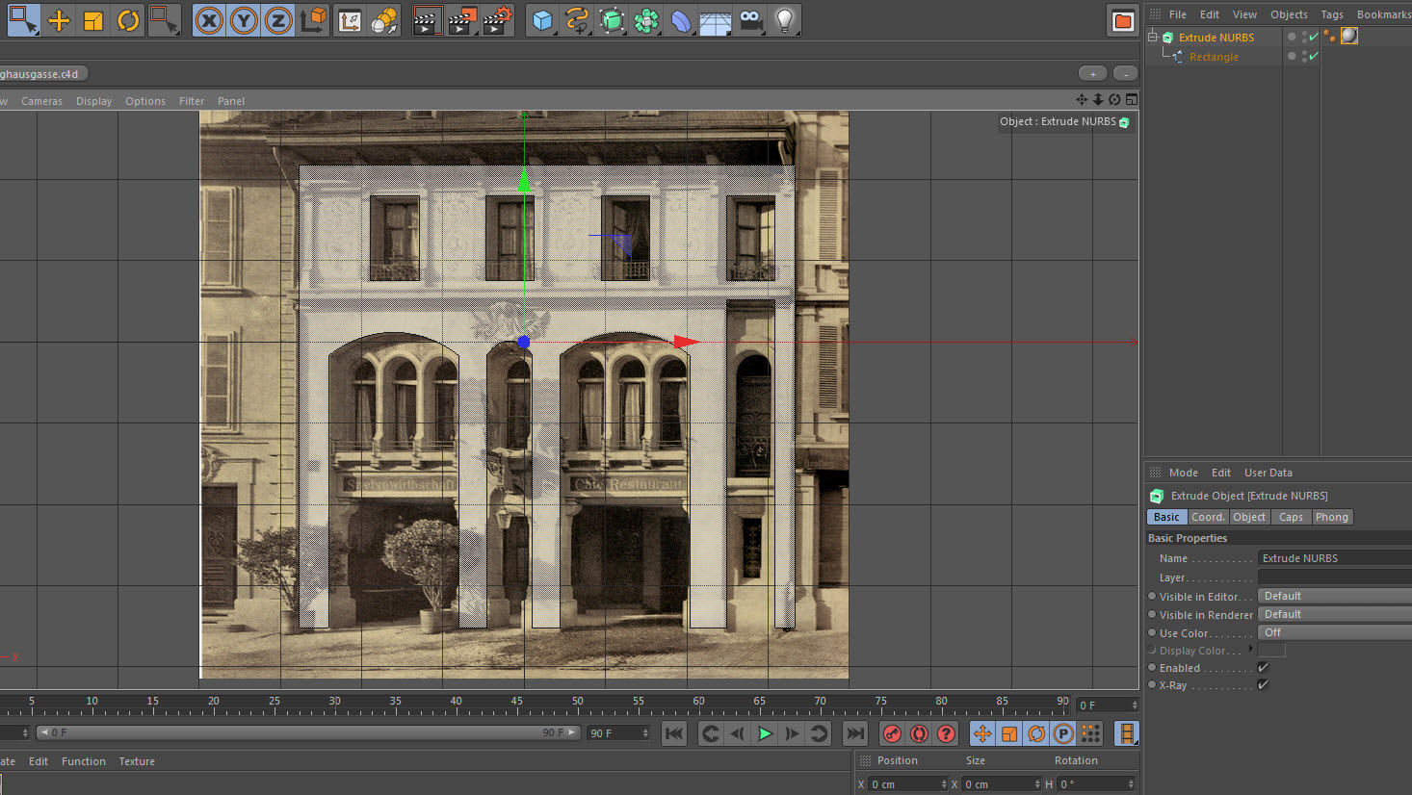Open the Filter menu in viewport
The width and height of the screenshot is (1412, 795).
[x=191, y=101]
